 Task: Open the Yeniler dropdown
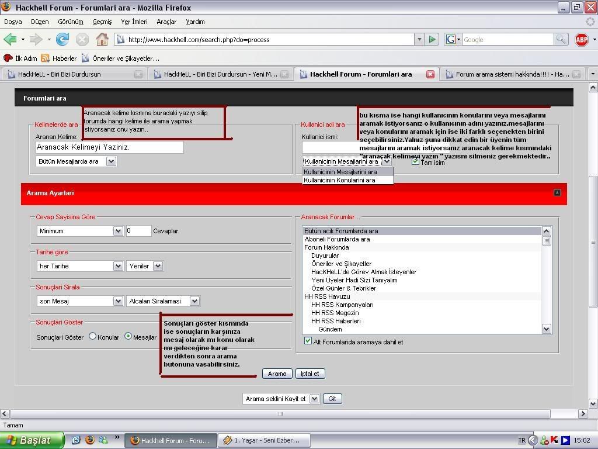[145, 266]
